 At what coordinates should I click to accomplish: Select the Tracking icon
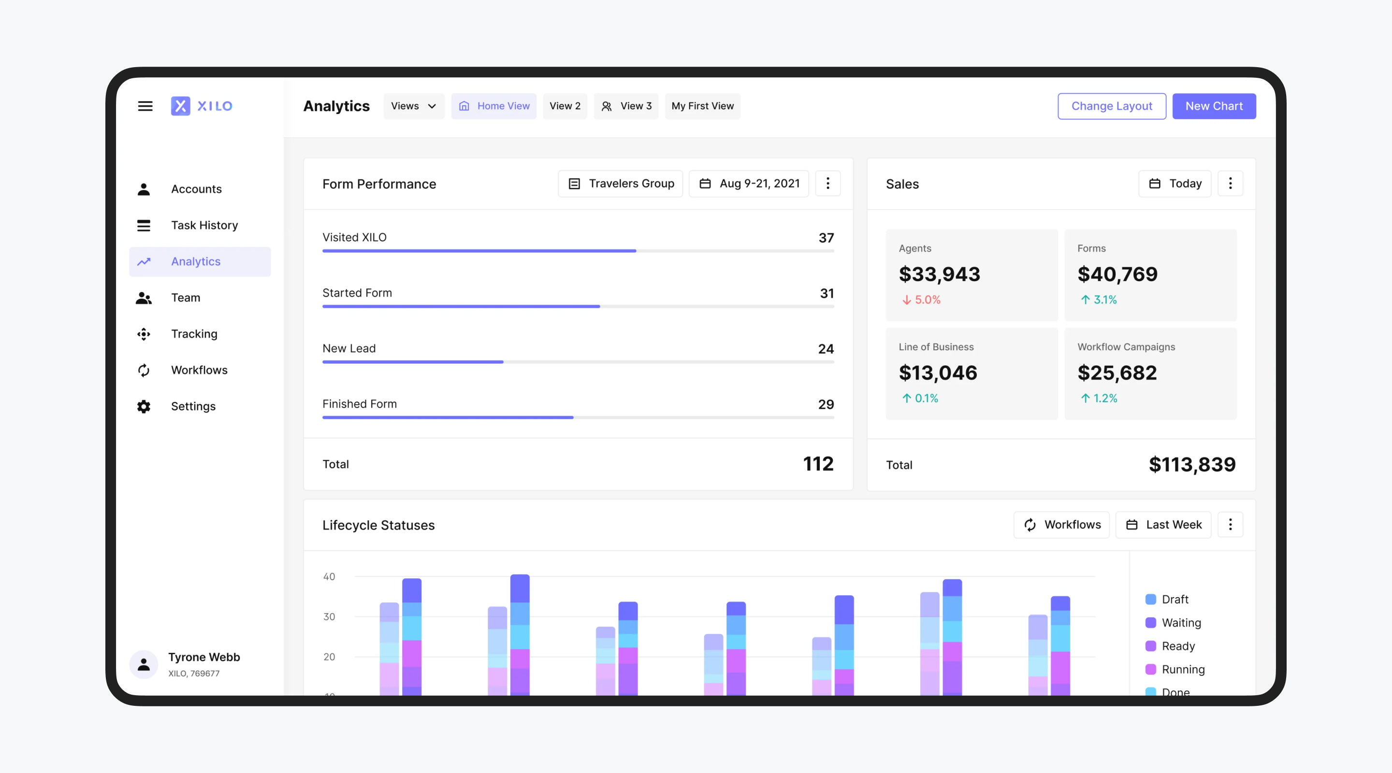click(143, 334)
